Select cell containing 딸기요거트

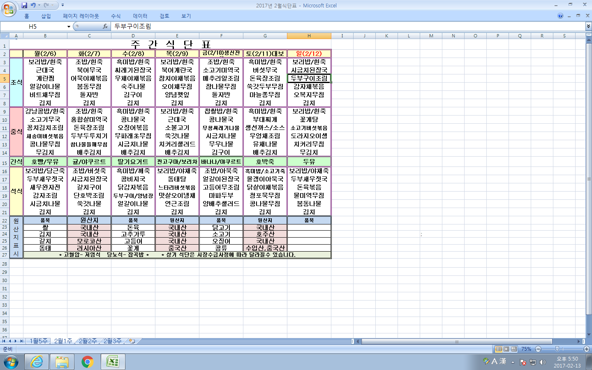pyautogui.click(x=133, y=162)
